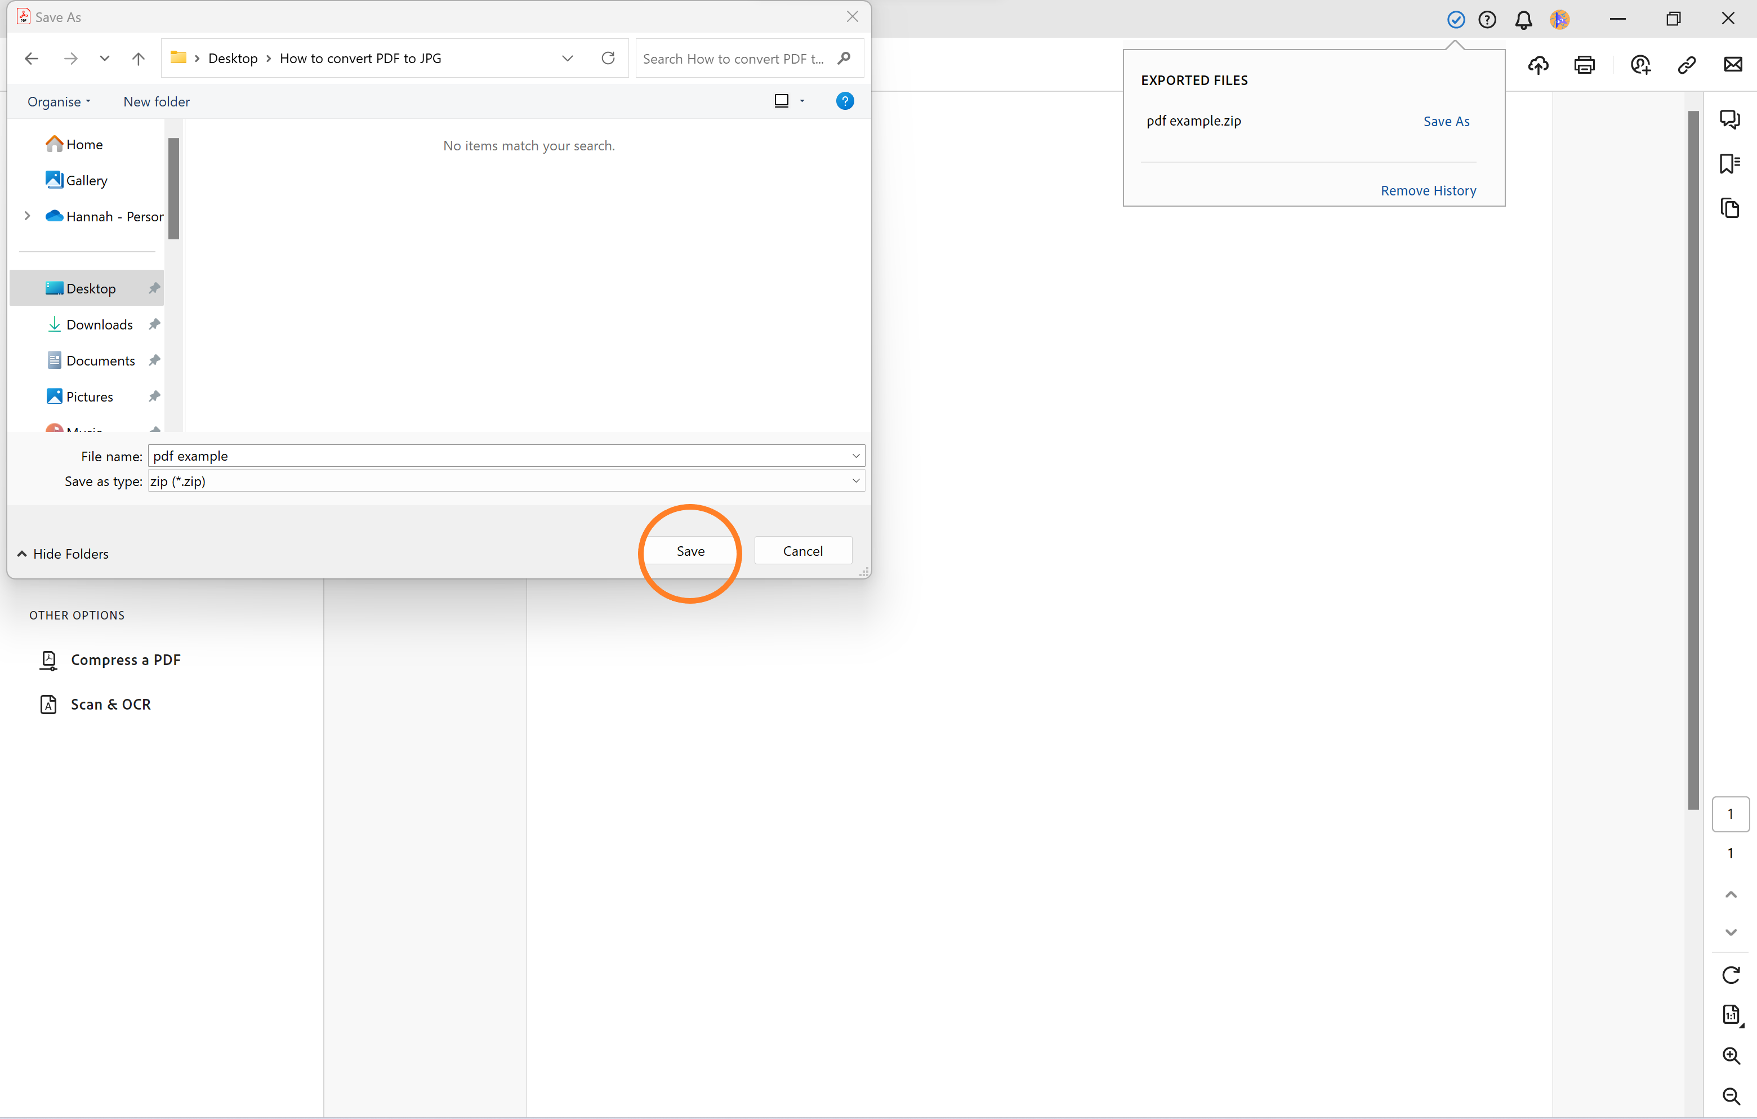1757x1119 pixels.
Task: Change the view layout icon
Action: click(x=782, y=101)
